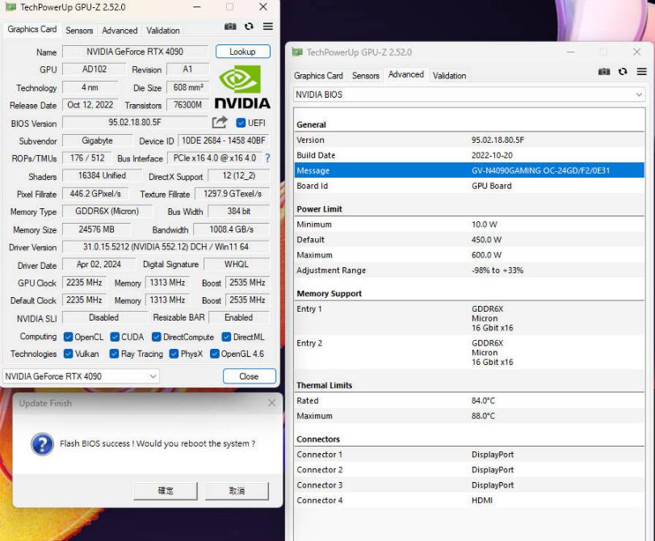Toggle the OpenCL checkbox
Viewport: 655px width, 541px height.
coord(68,337)
